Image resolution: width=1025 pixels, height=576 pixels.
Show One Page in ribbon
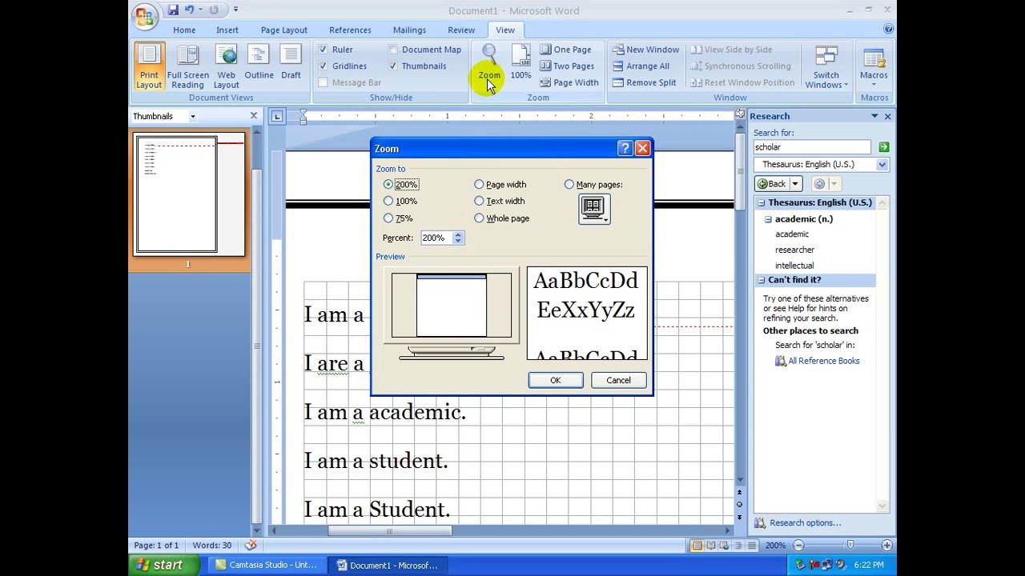pyautogui.click(x=565, y=50)
